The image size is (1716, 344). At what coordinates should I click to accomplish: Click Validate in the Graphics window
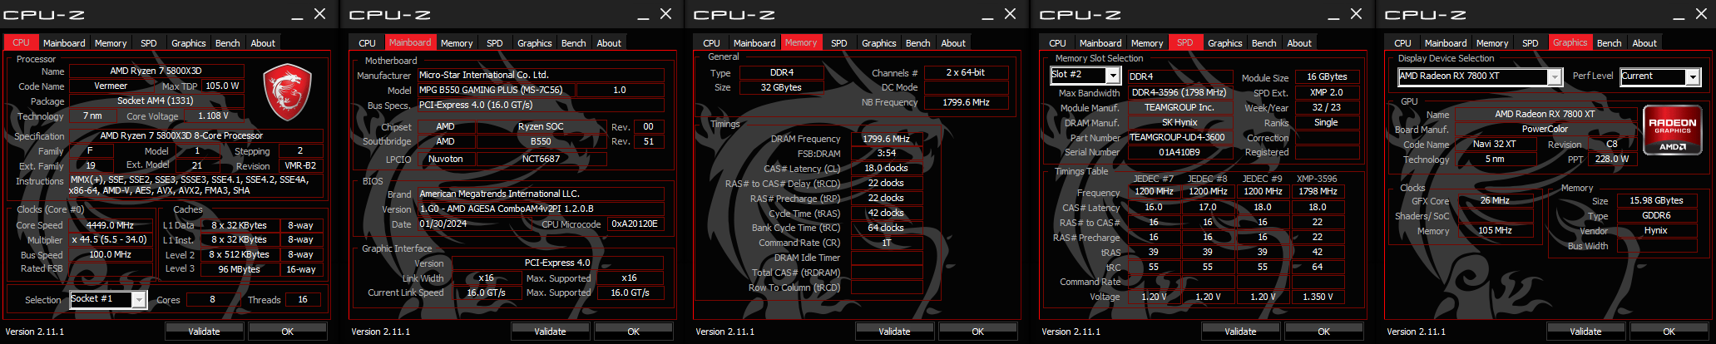[x=1585, y=332]
